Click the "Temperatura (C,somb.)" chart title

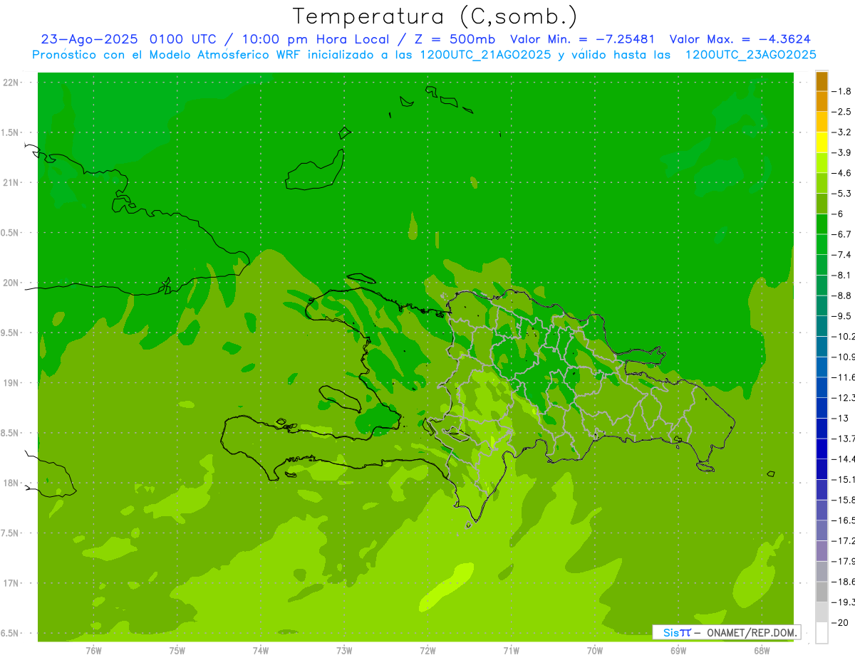pos(435,16)
